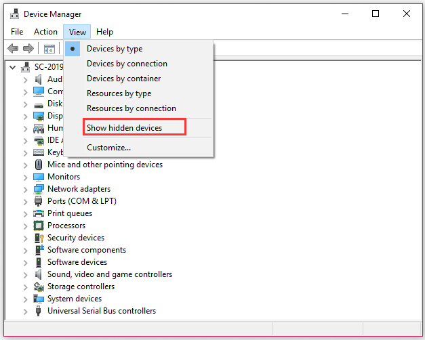Select Resources by connection view option
The width and height of the screenshot is (425, 340).
click(x=138, y=108)
